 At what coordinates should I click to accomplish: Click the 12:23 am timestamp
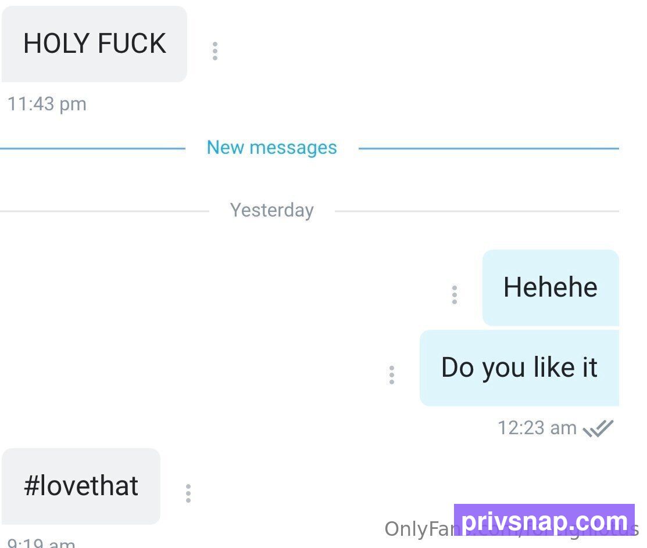[537, 428]
